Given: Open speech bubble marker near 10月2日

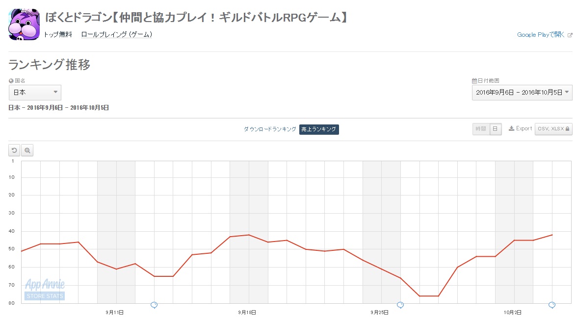Looking at the screenshot, I should tap(552, 305).
